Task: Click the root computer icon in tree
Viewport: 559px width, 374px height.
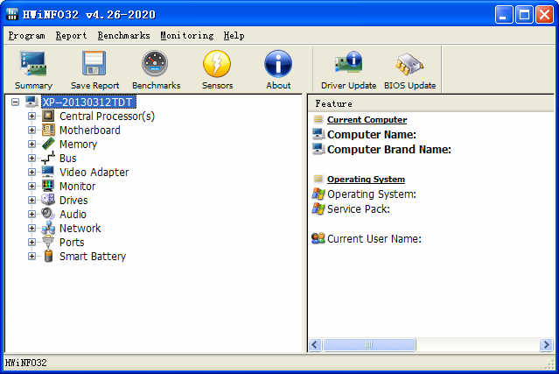Action: pos(31,102)
